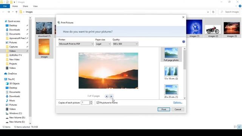Screen dimensions: 242x136
Task: Open the Printer dropdown
Action: [76, 44]
